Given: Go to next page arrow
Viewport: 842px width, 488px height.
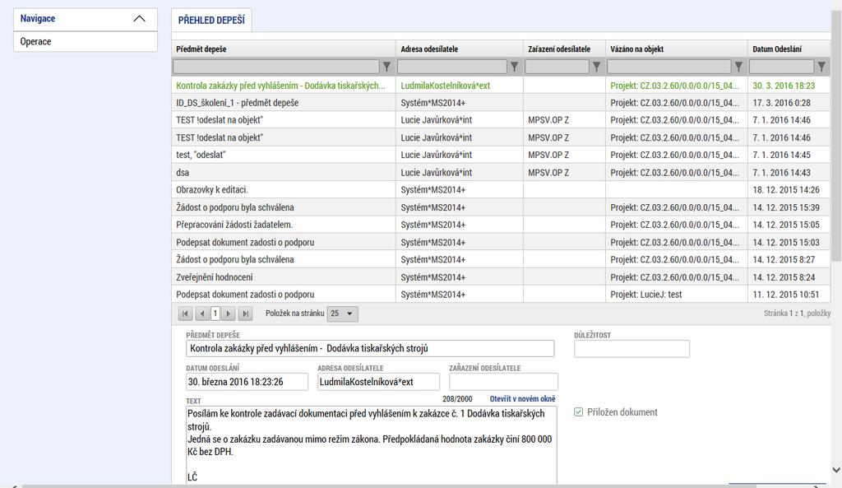Looking at the screenshot, I should pos(229,314).
